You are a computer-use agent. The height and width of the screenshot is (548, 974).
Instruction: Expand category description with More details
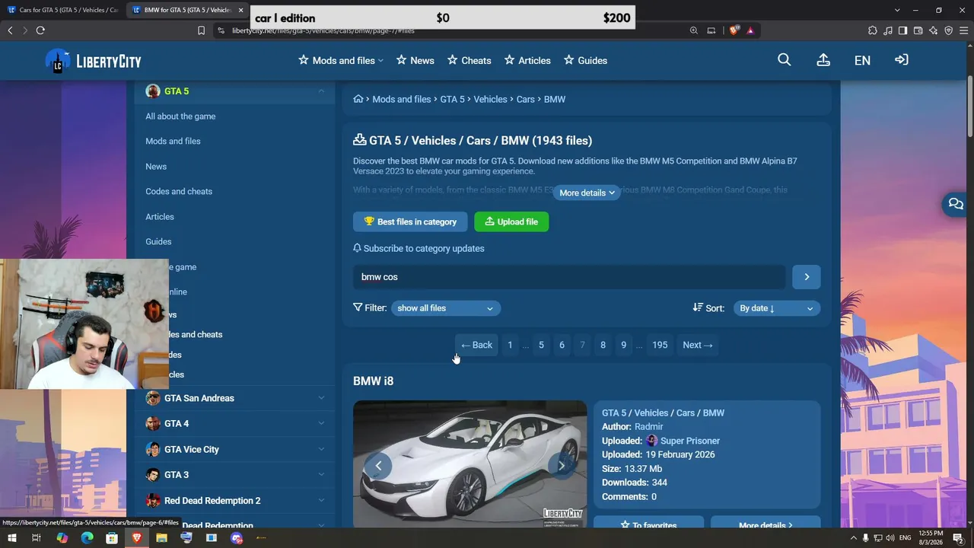tap(587, 193)
